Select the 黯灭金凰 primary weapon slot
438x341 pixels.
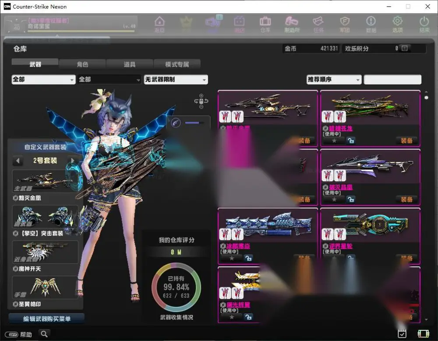(45, 182)
